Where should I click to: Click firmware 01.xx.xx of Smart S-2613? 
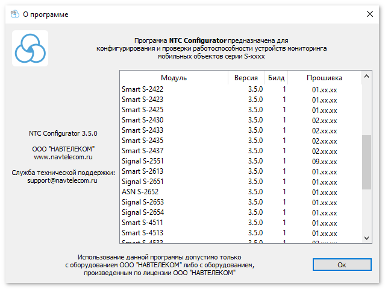click(324, 172)
